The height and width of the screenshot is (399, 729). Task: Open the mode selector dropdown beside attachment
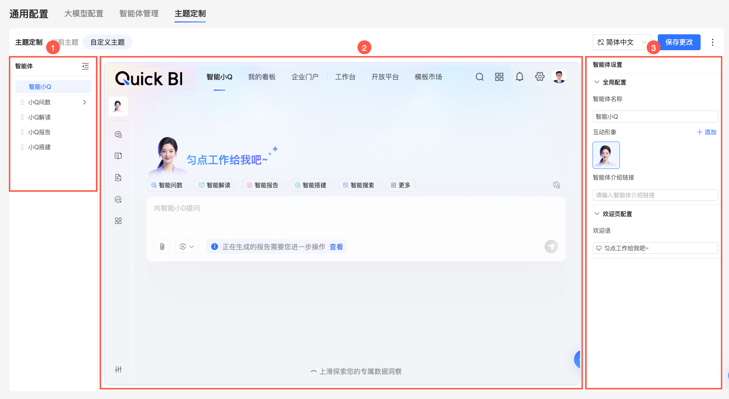coord(187,247)
